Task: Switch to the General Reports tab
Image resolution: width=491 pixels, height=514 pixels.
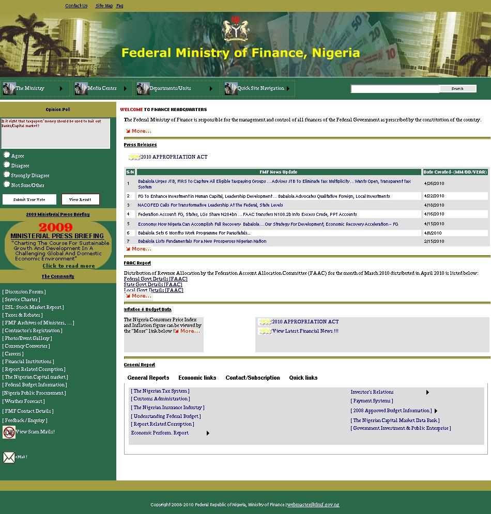Action: [148, 378]
